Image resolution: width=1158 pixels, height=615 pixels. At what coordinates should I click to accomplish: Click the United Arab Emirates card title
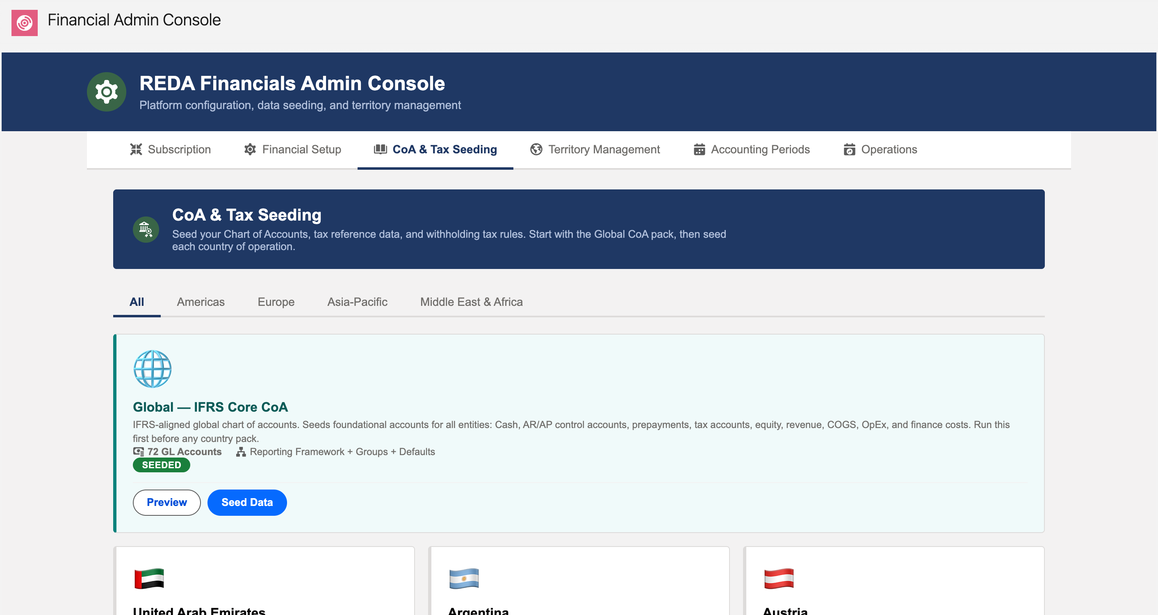tap(199, 610)
